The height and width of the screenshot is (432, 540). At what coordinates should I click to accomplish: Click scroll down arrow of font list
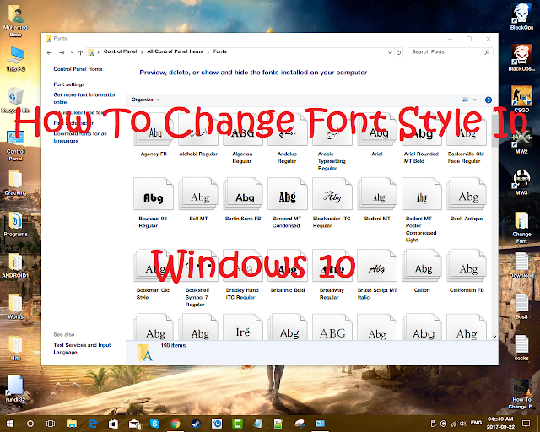(494, 336)
